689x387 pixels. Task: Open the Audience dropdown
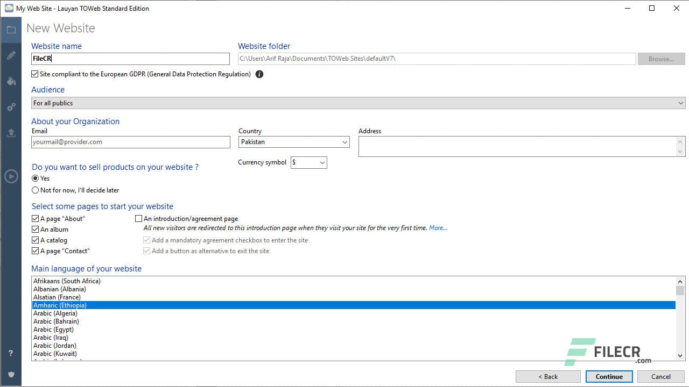(680, 103)
